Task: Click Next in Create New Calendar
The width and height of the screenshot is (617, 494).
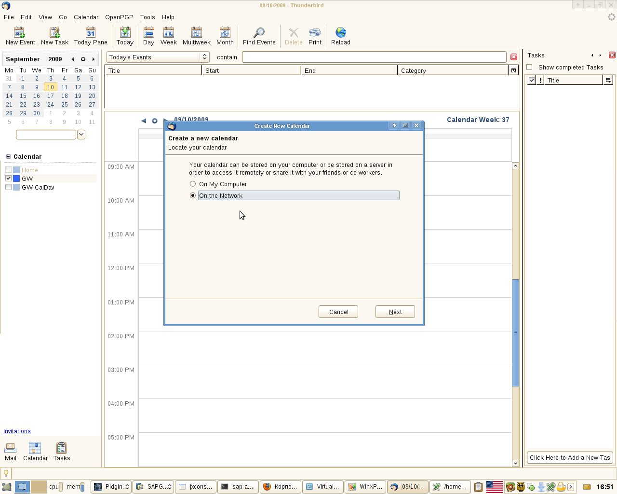Action: click(x=395, y=312)
